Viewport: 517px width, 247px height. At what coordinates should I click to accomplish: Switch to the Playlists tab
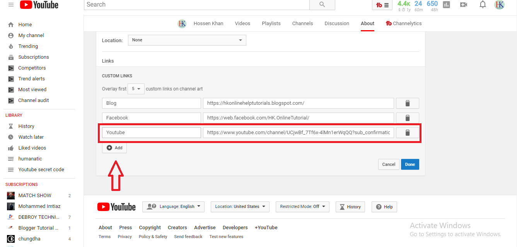[x=271, y=23]
